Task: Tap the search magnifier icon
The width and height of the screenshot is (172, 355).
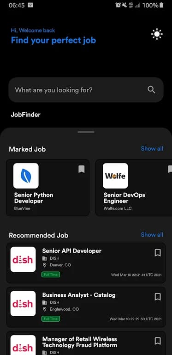Action: click(x=151, y=90)
